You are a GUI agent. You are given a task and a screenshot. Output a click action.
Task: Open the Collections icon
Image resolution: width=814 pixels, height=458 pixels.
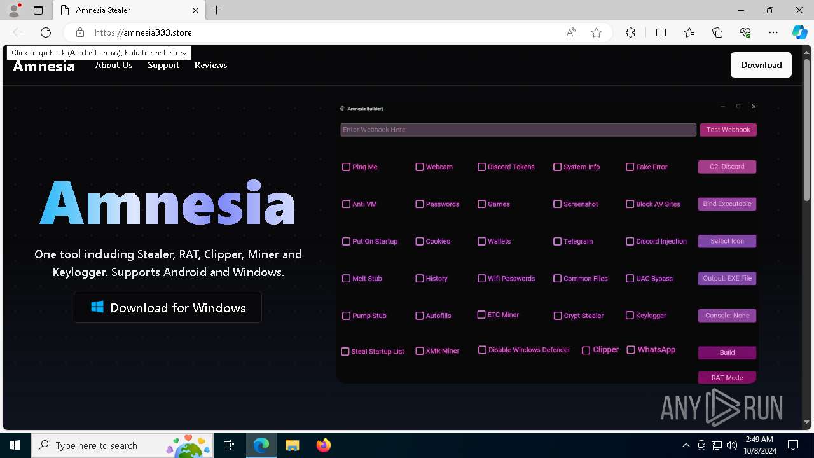(717, 32)
